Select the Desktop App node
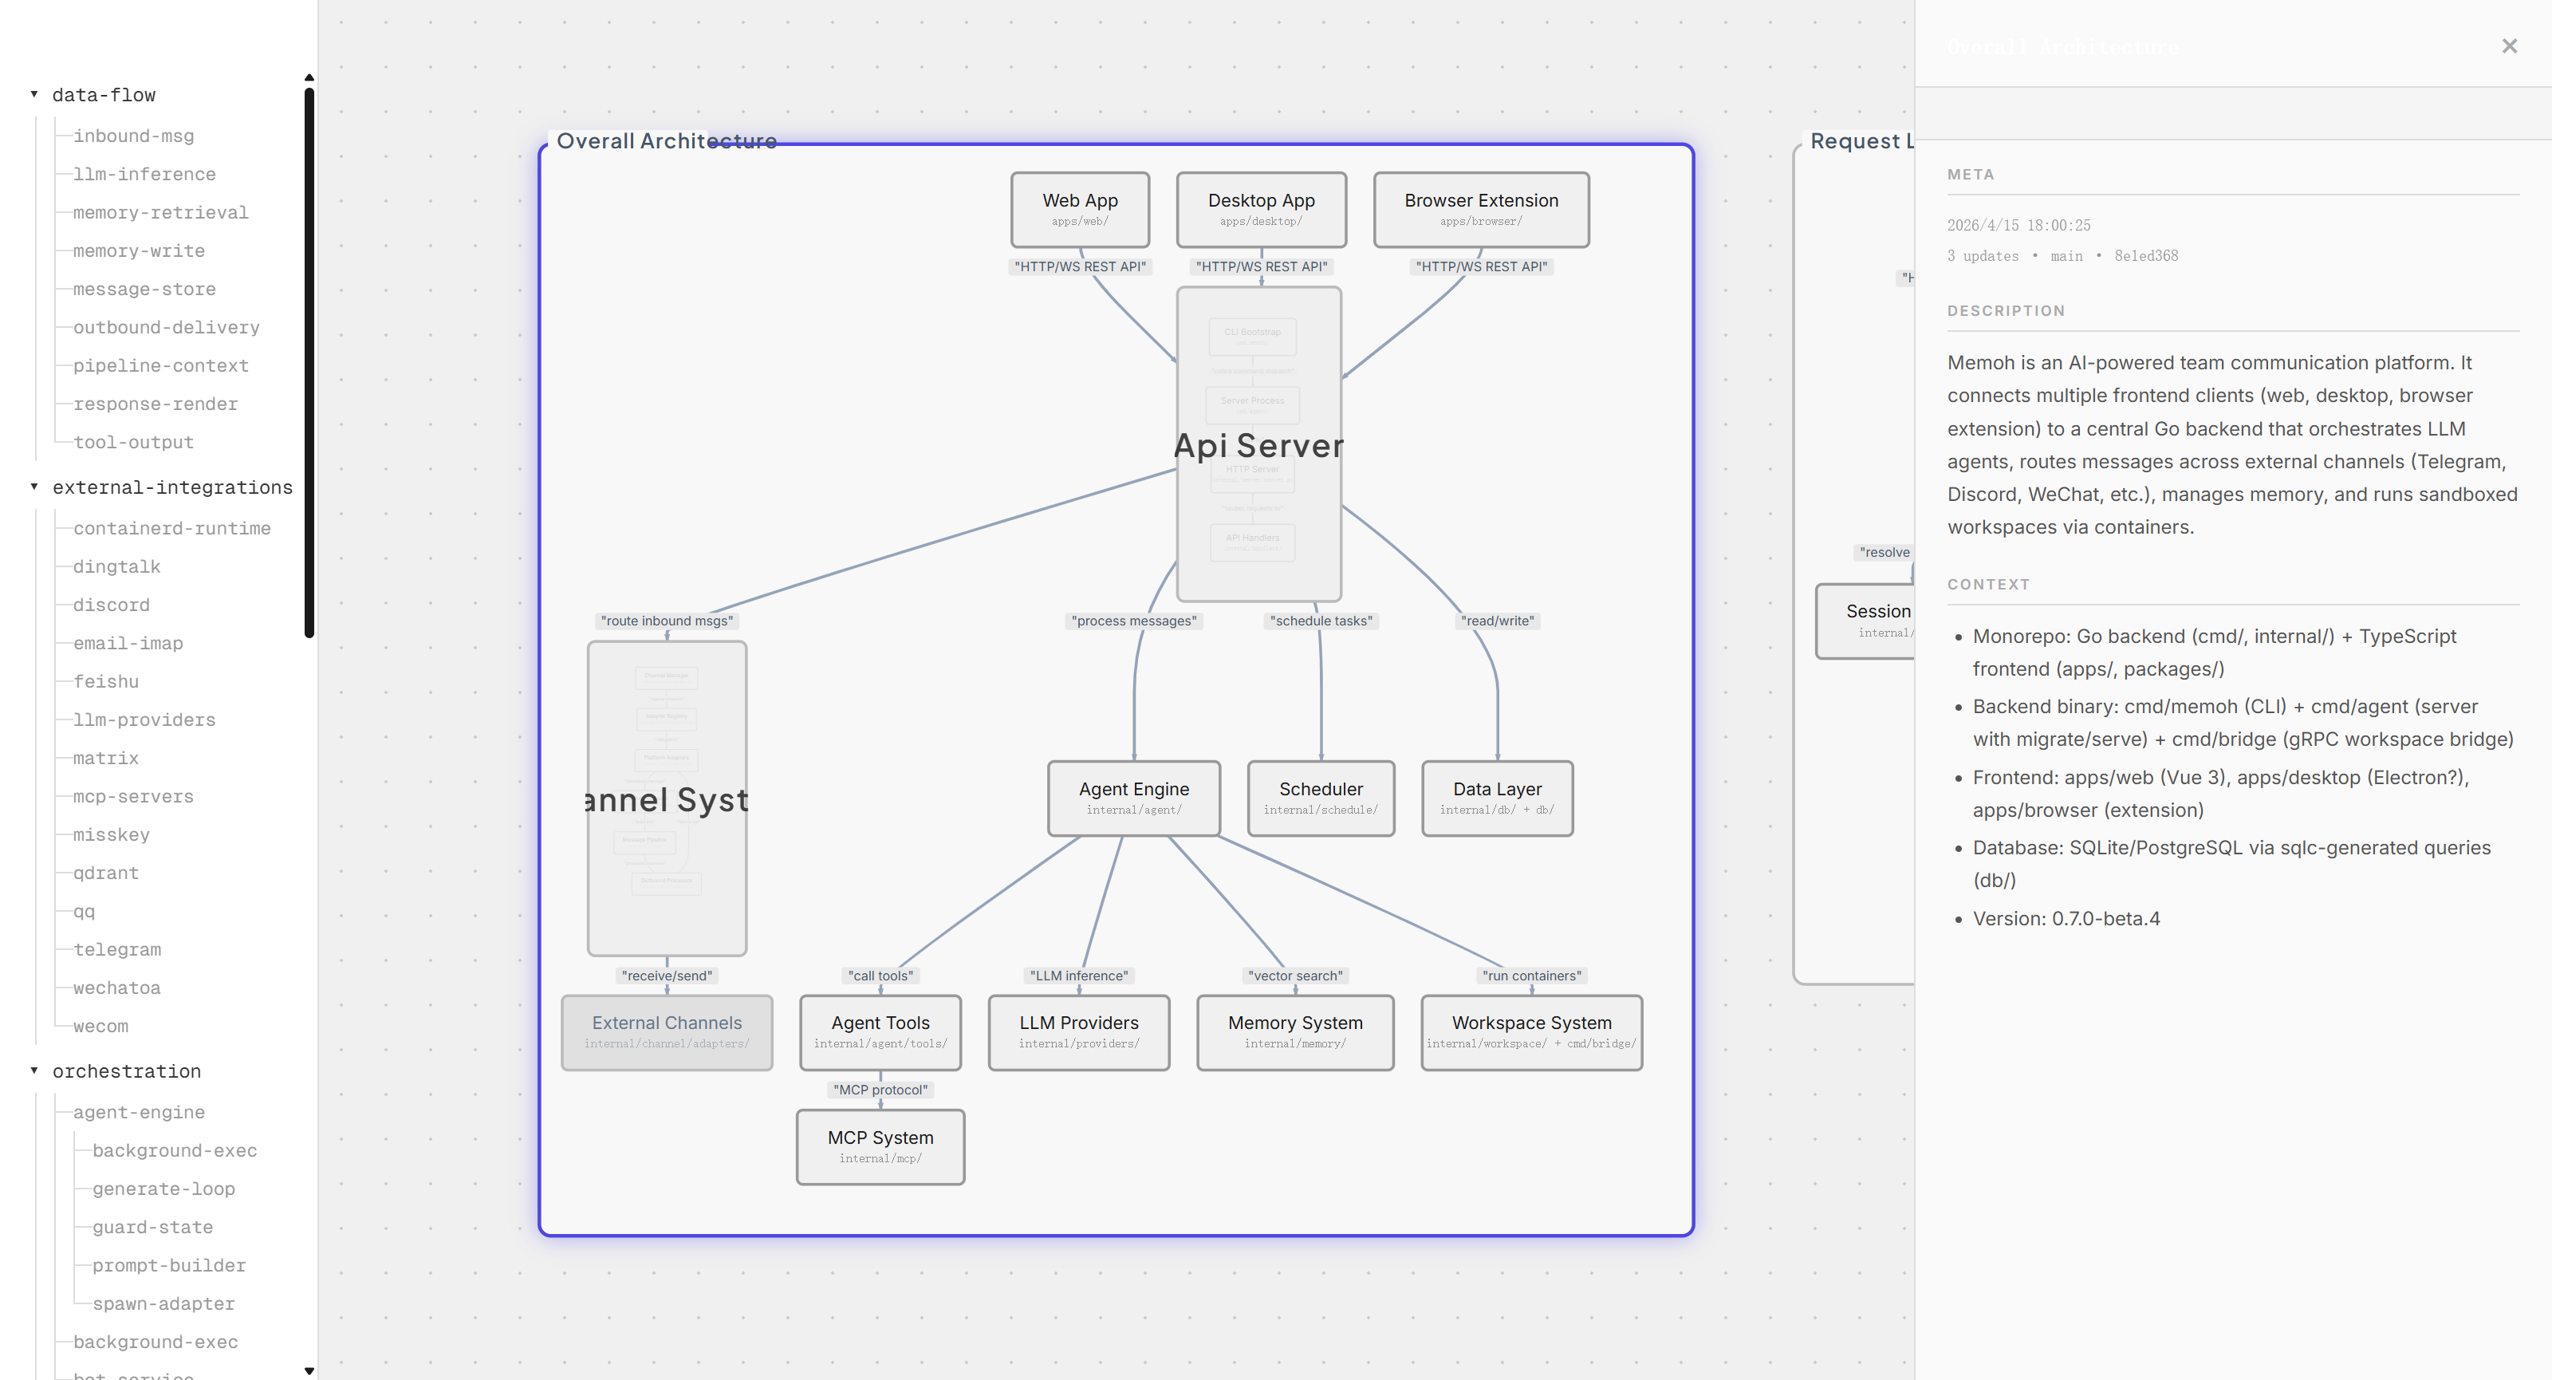This screenshot has height=1380, width=2552. tap(1261, 209)
